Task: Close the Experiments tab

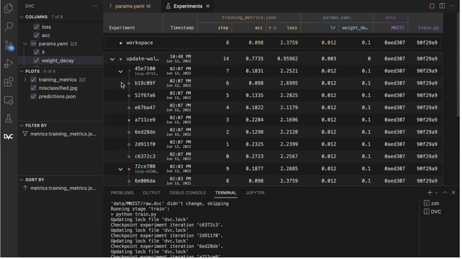Action: click(208, 6)
